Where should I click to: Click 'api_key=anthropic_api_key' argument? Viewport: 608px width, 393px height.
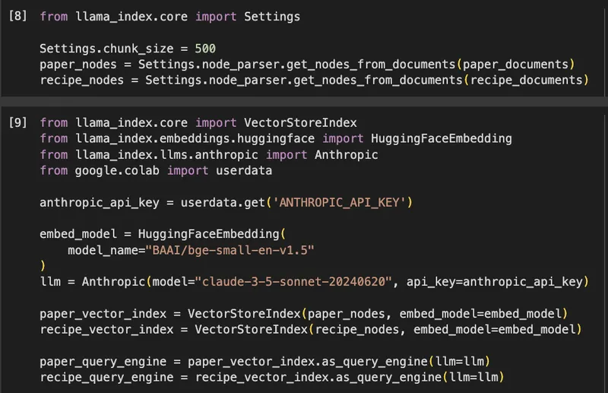tap(495, 282)
